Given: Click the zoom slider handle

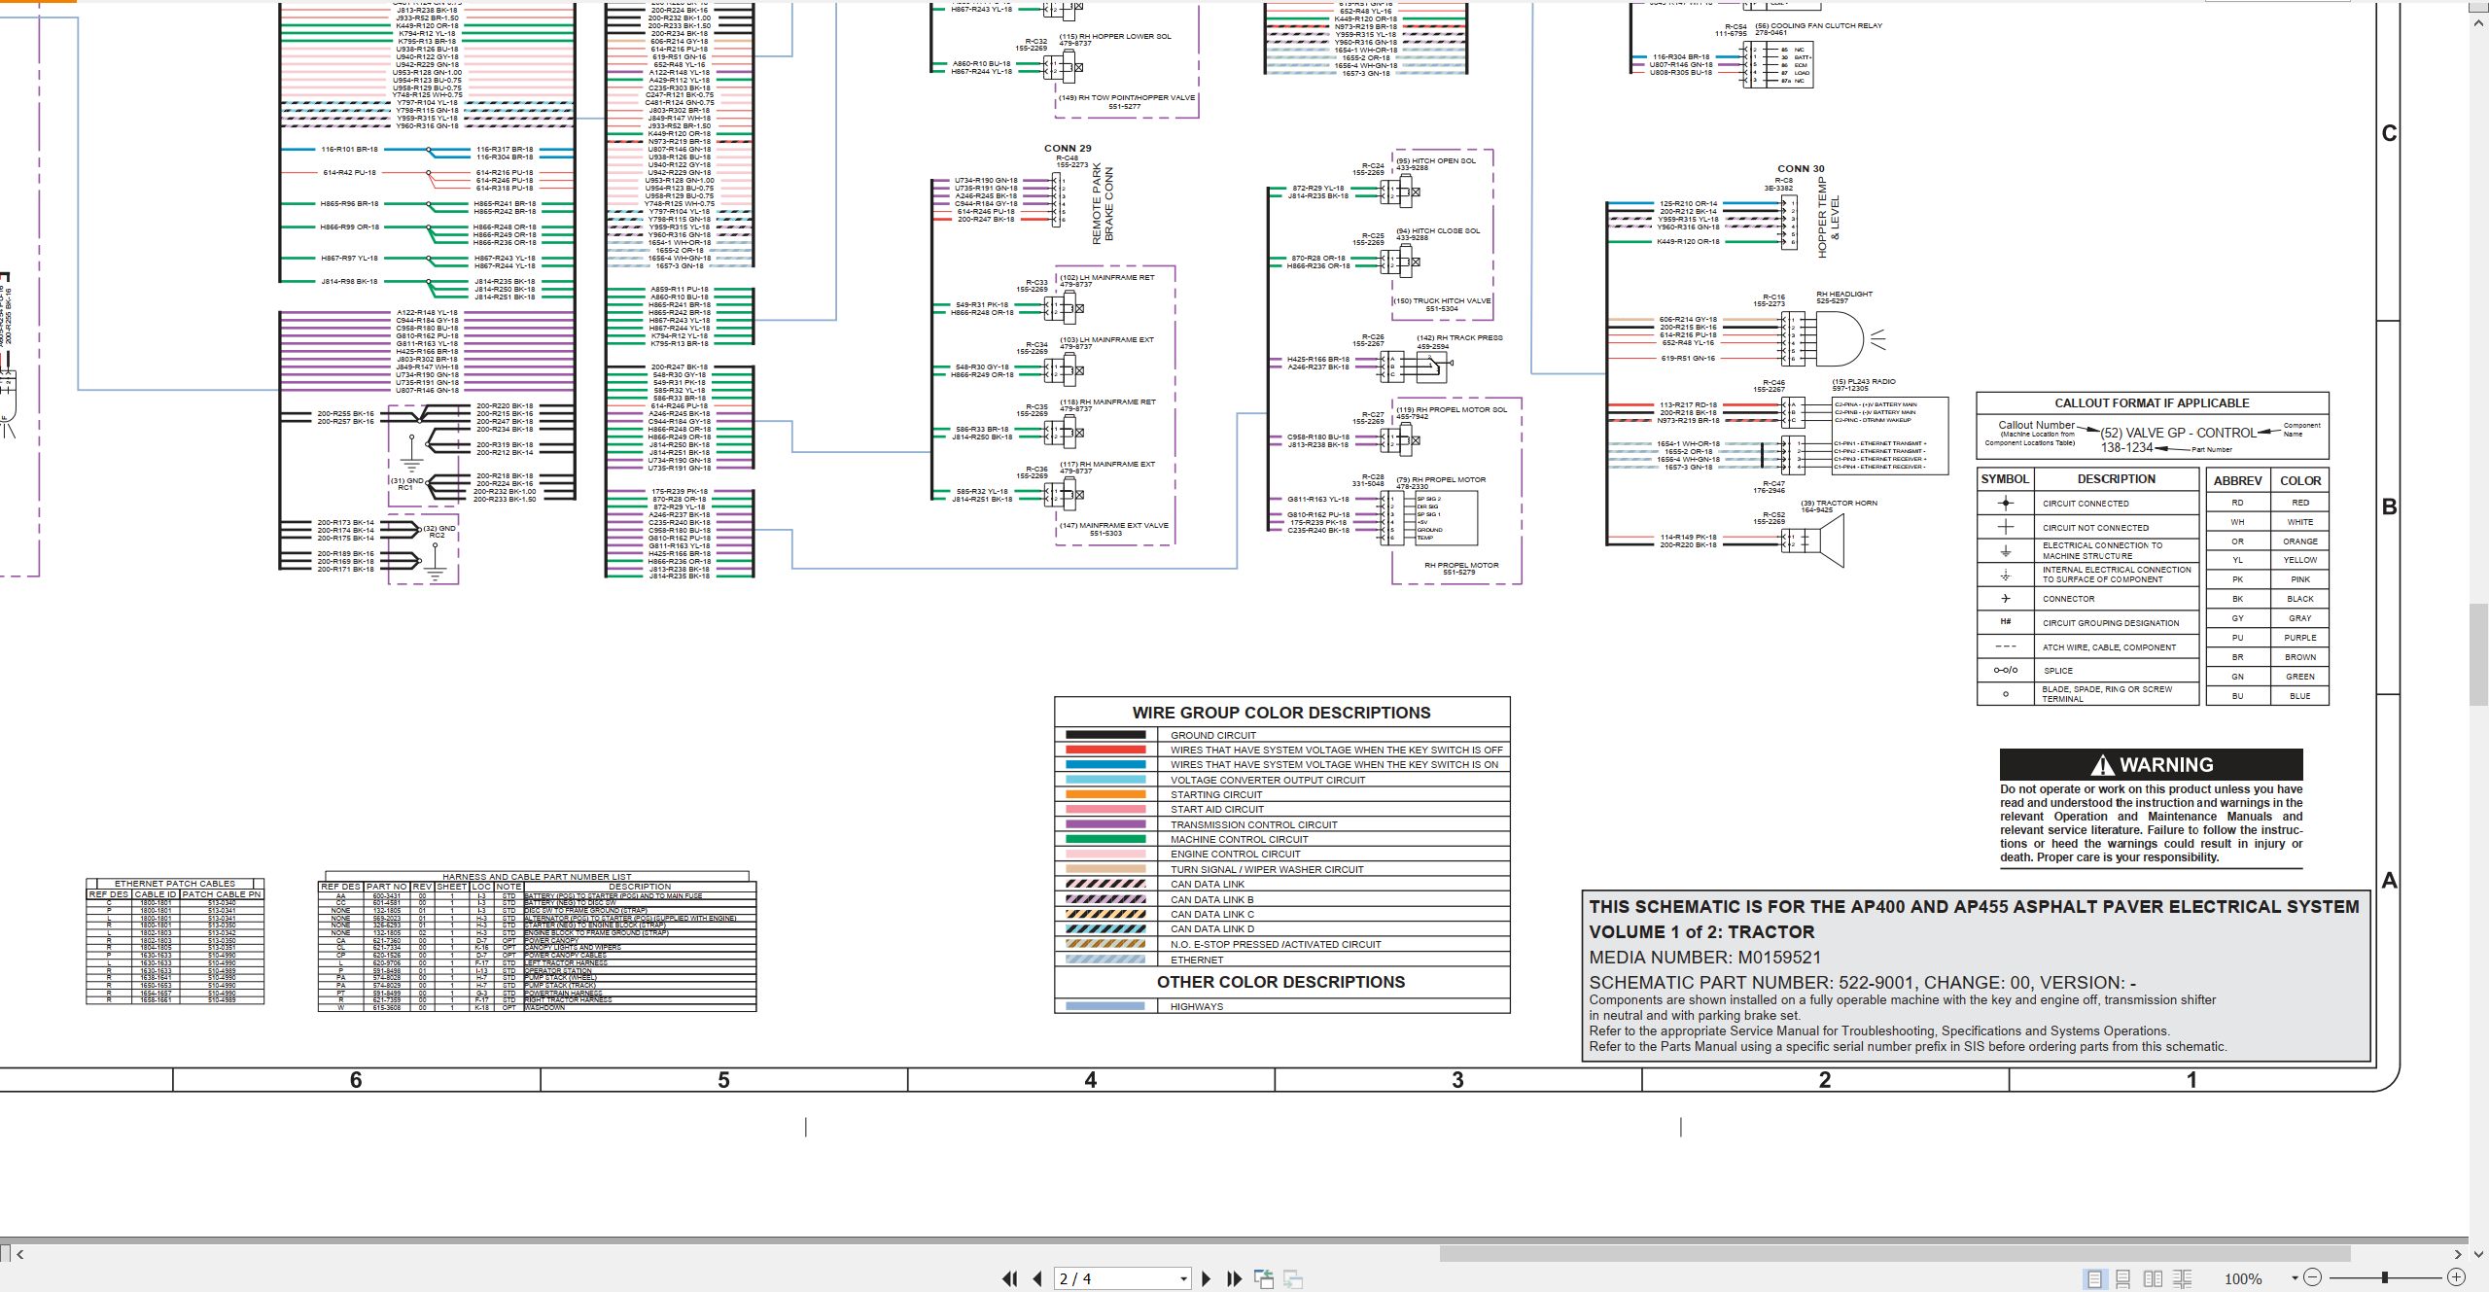Looking at the screenshot, I should (2384, 1277).
